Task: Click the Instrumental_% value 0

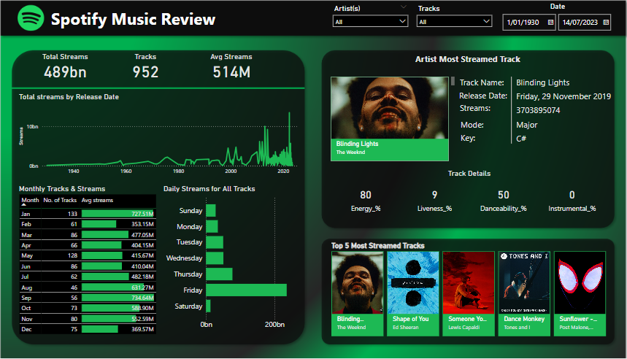Action: pos(572,195)
